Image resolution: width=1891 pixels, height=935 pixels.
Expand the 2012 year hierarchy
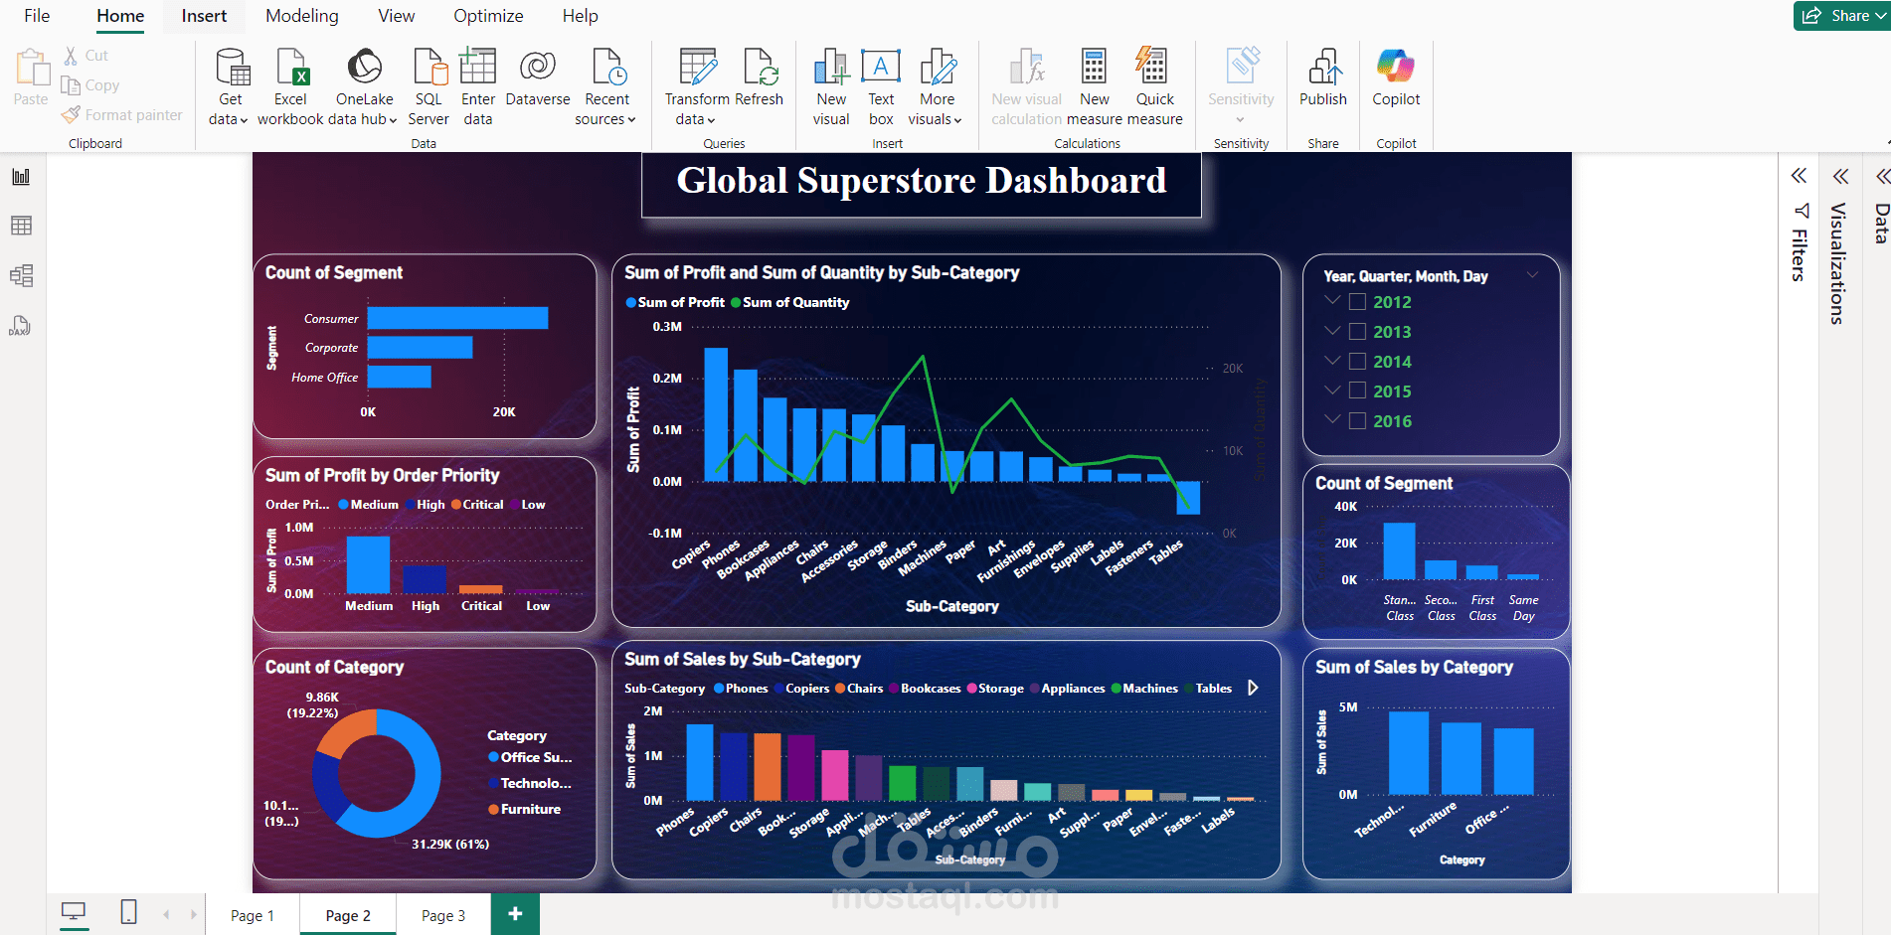point(1333,301)
